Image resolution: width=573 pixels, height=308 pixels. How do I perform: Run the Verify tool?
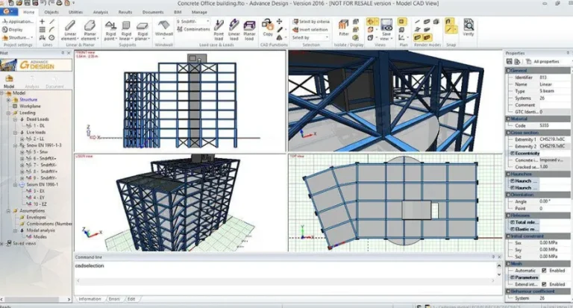click(x=468, y=28)
